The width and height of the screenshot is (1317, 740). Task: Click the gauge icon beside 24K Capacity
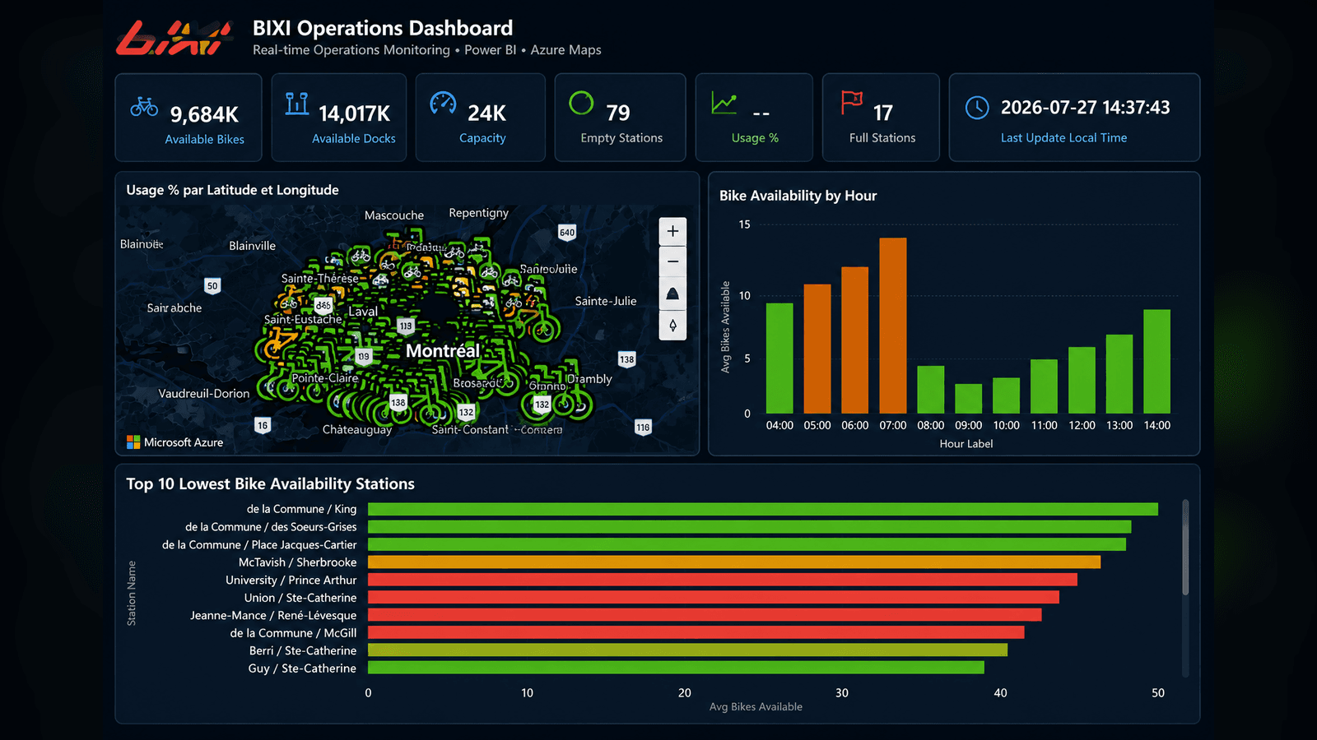pos(443,104)
